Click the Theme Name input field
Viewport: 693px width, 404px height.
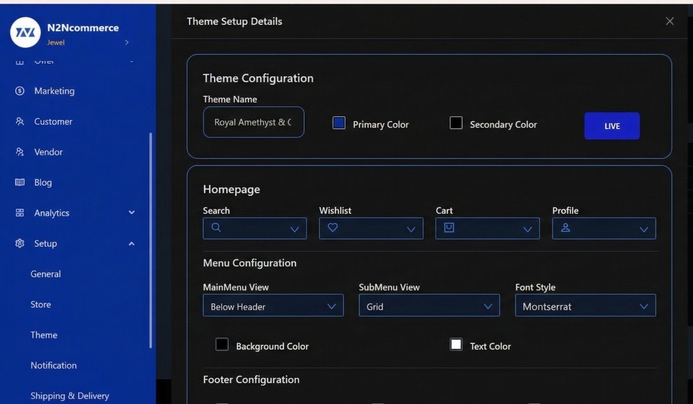pyautogui.click(x=254, y=122)
